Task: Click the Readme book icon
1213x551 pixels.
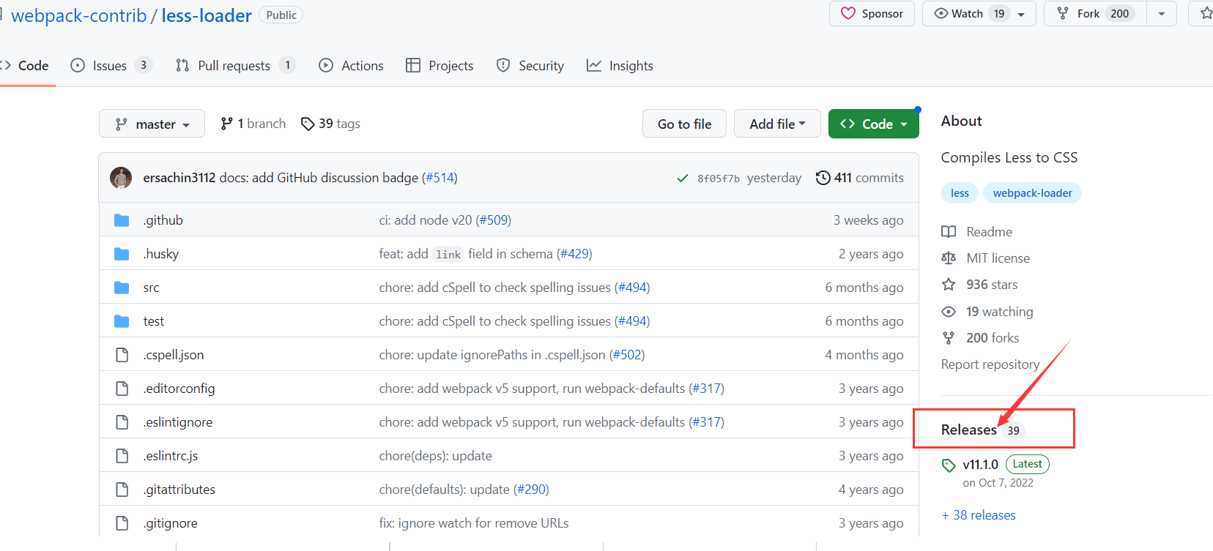Action: point(949,232)
